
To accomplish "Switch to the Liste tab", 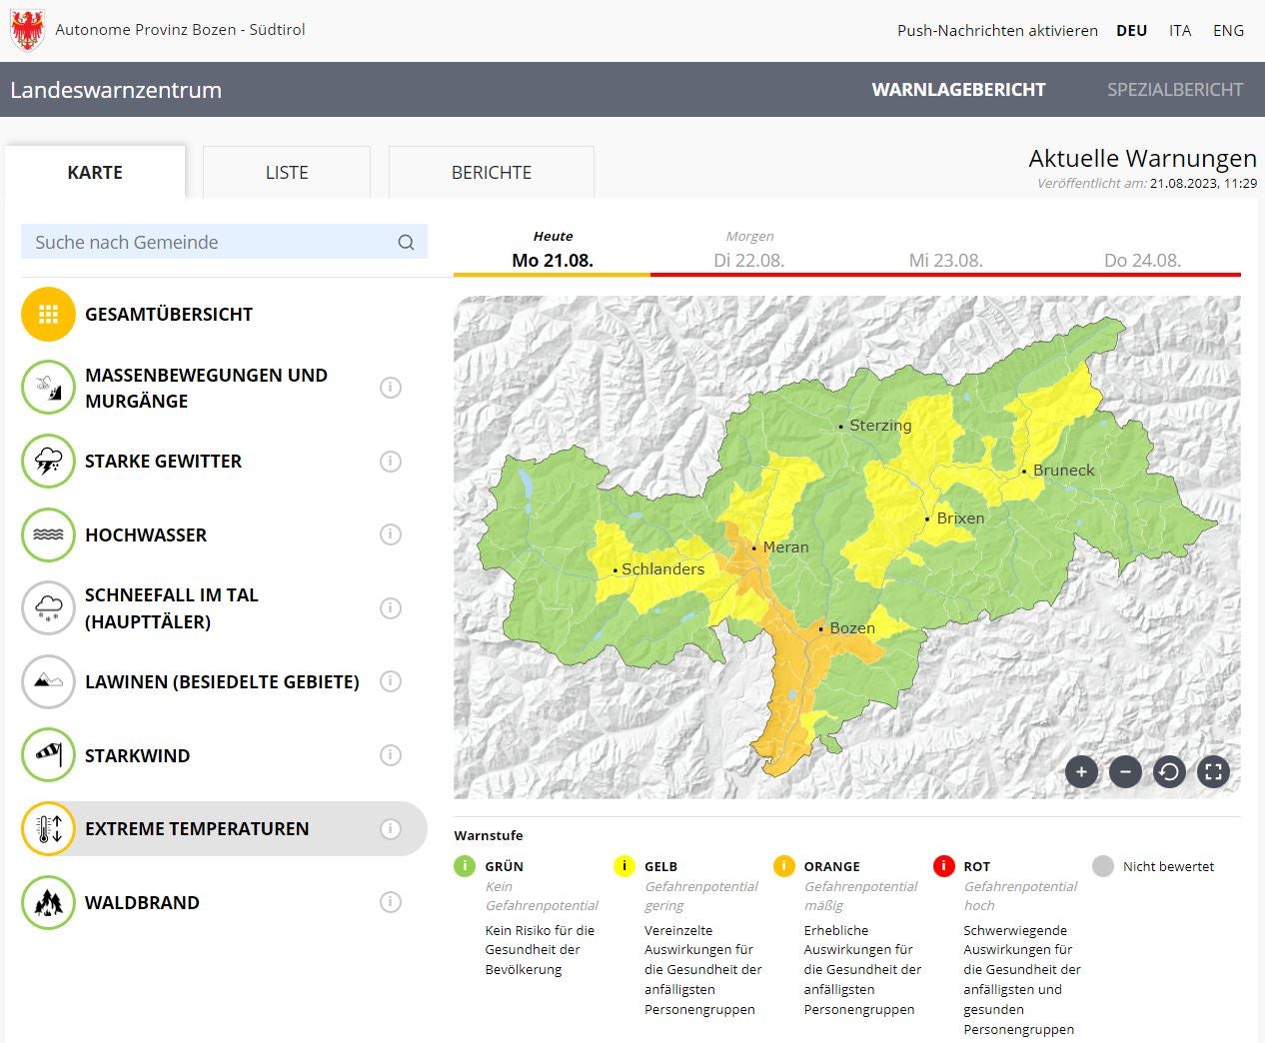I will [x=287, y=173].
